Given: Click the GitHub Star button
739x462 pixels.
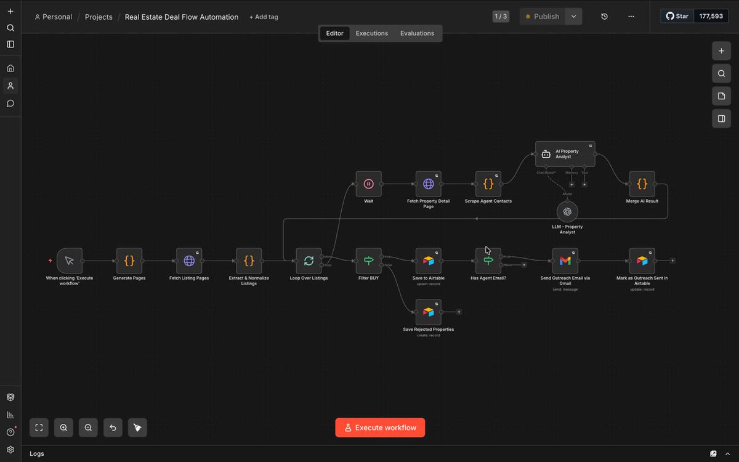Looking at the screenshot, I should [x=677, y=16].
